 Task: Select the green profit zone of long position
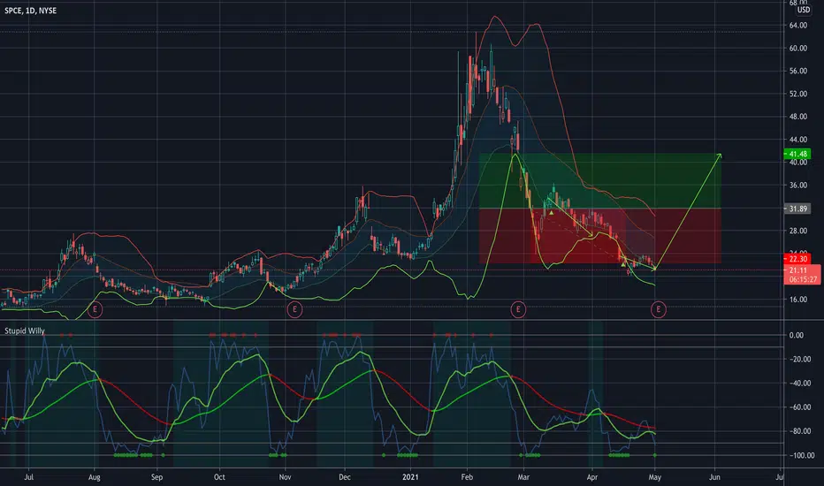599,181
